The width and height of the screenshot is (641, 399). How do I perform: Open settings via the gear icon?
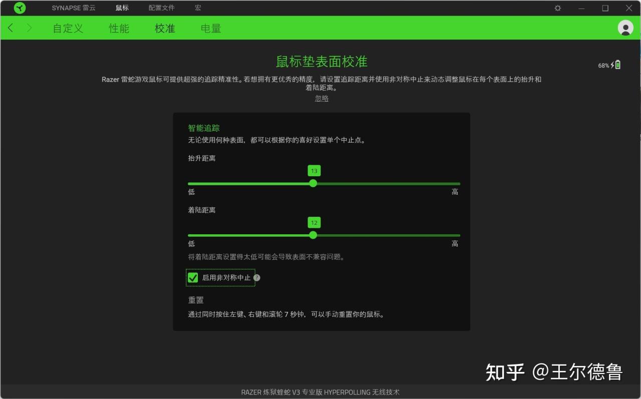[x=558, y=8]
